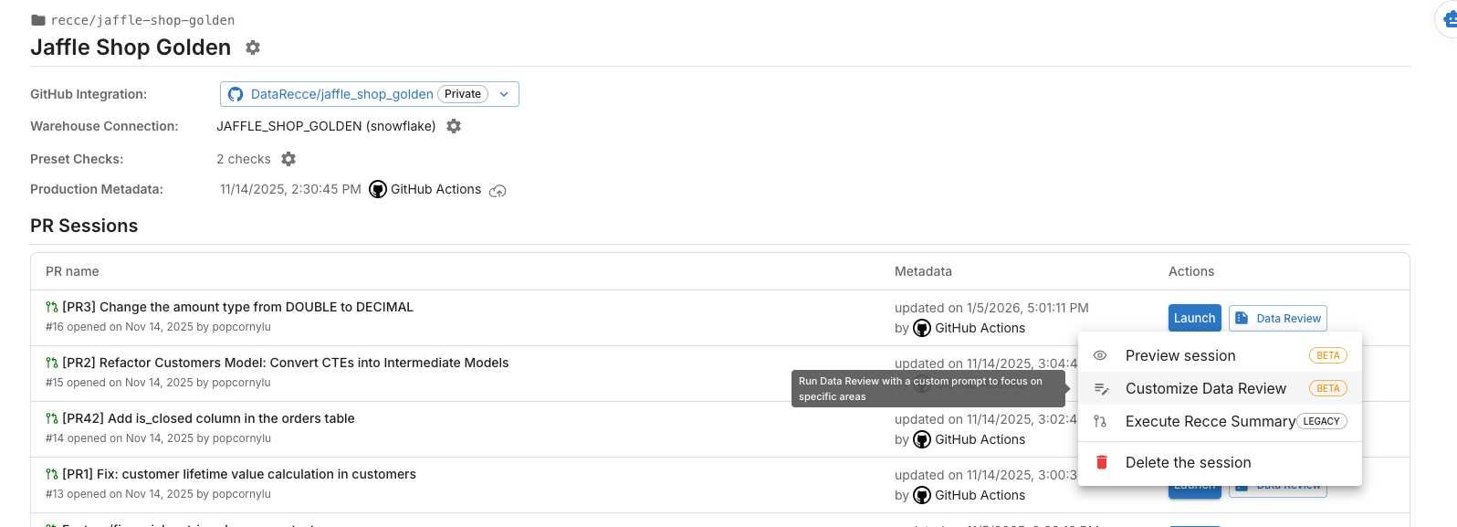Open Warehouse Connection settings gear
Image resolution: width=1457 pixels, height=527 pixels.
[x=454, y=126]
